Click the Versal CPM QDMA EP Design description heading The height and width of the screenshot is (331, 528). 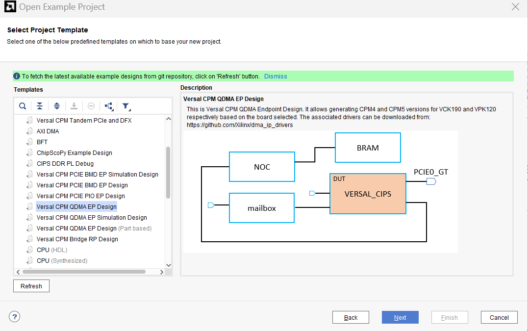tap(223, 99)
